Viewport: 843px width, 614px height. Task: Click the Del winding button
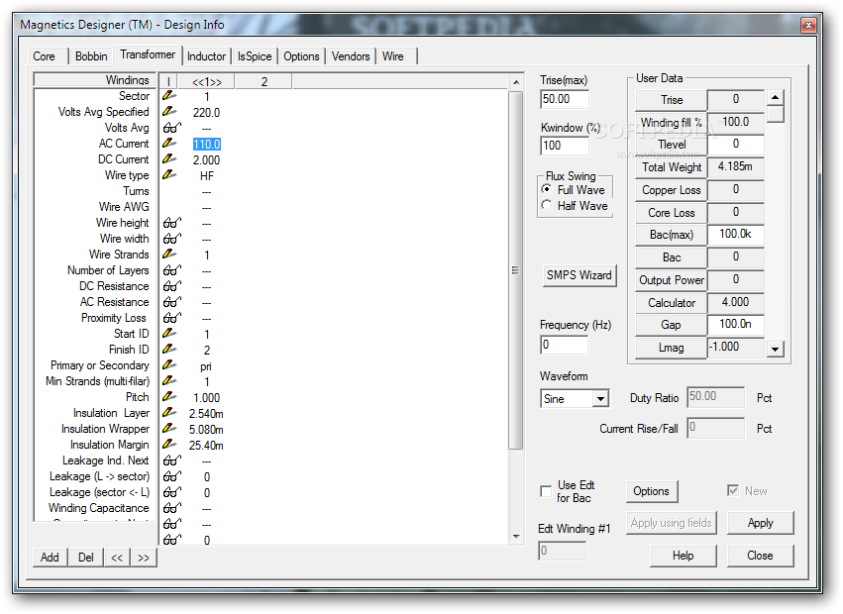point(86,558)
